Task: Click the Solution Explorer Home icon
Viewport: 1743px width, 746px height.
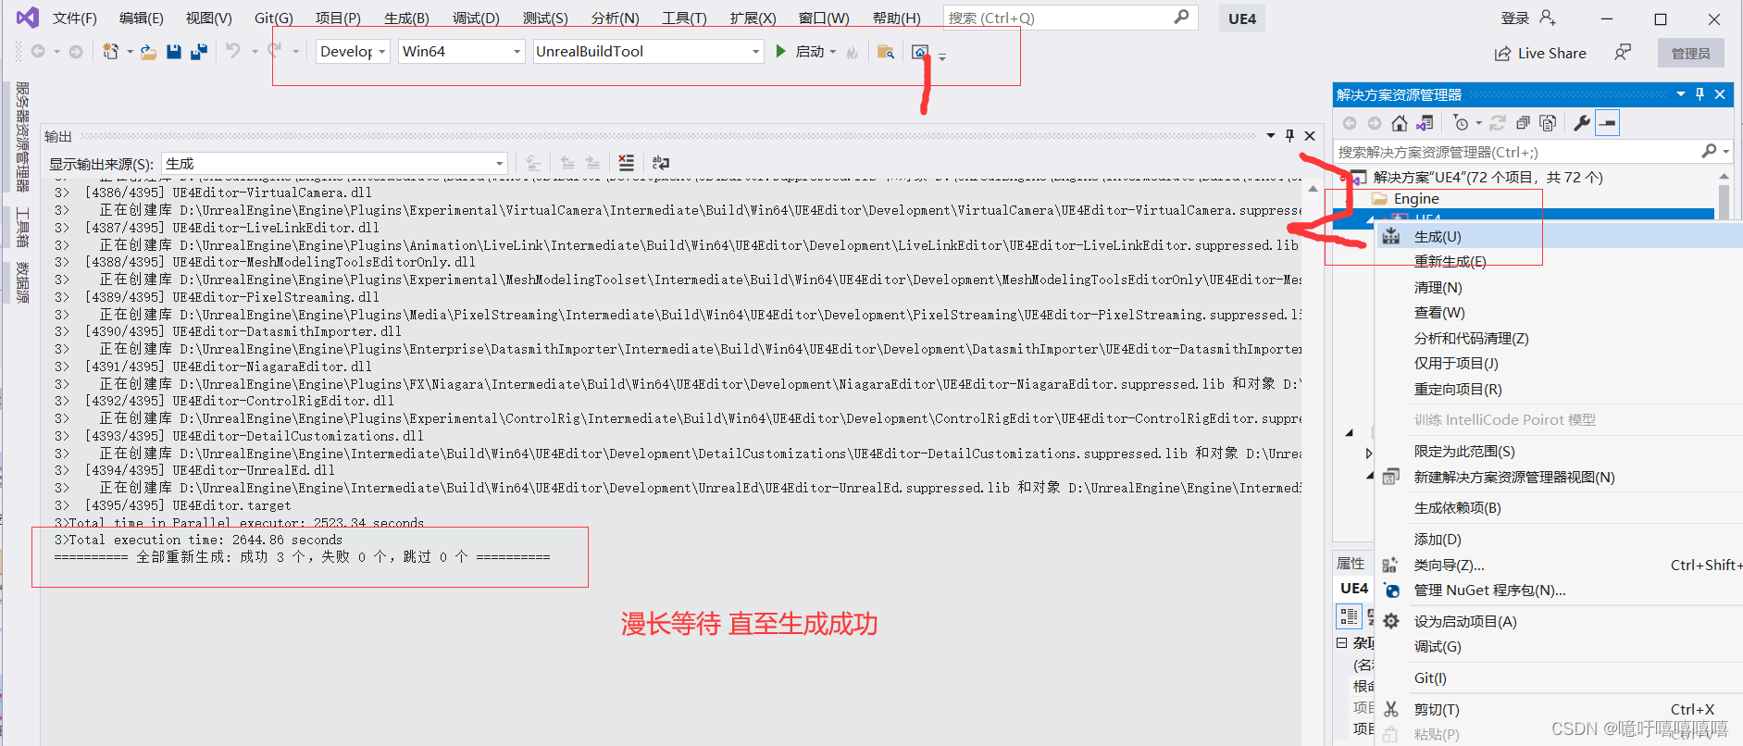Action: [1400, 123]
